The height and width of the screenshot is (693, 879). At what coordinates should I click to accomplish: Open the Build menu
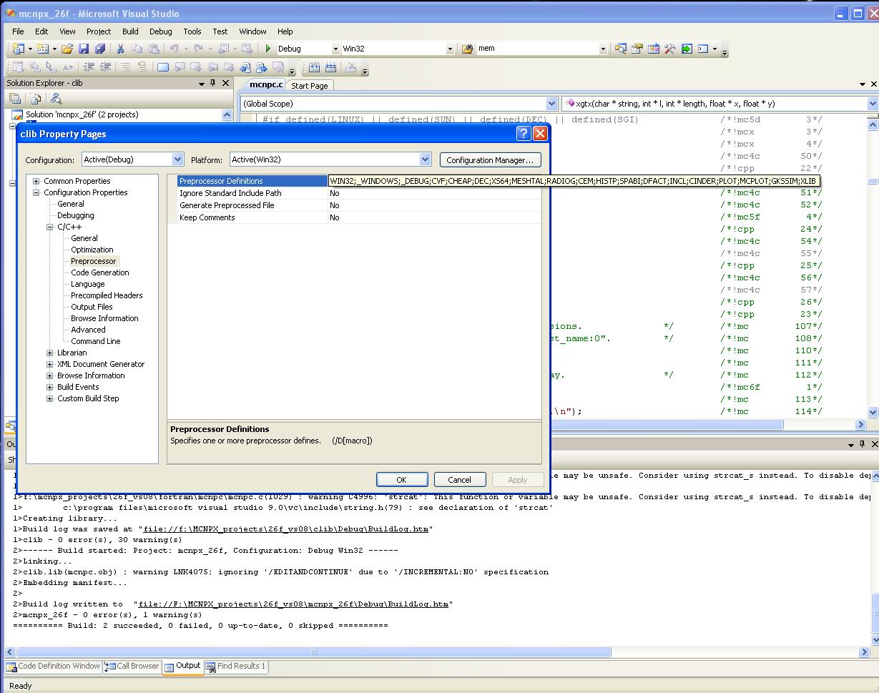(130, 31)
